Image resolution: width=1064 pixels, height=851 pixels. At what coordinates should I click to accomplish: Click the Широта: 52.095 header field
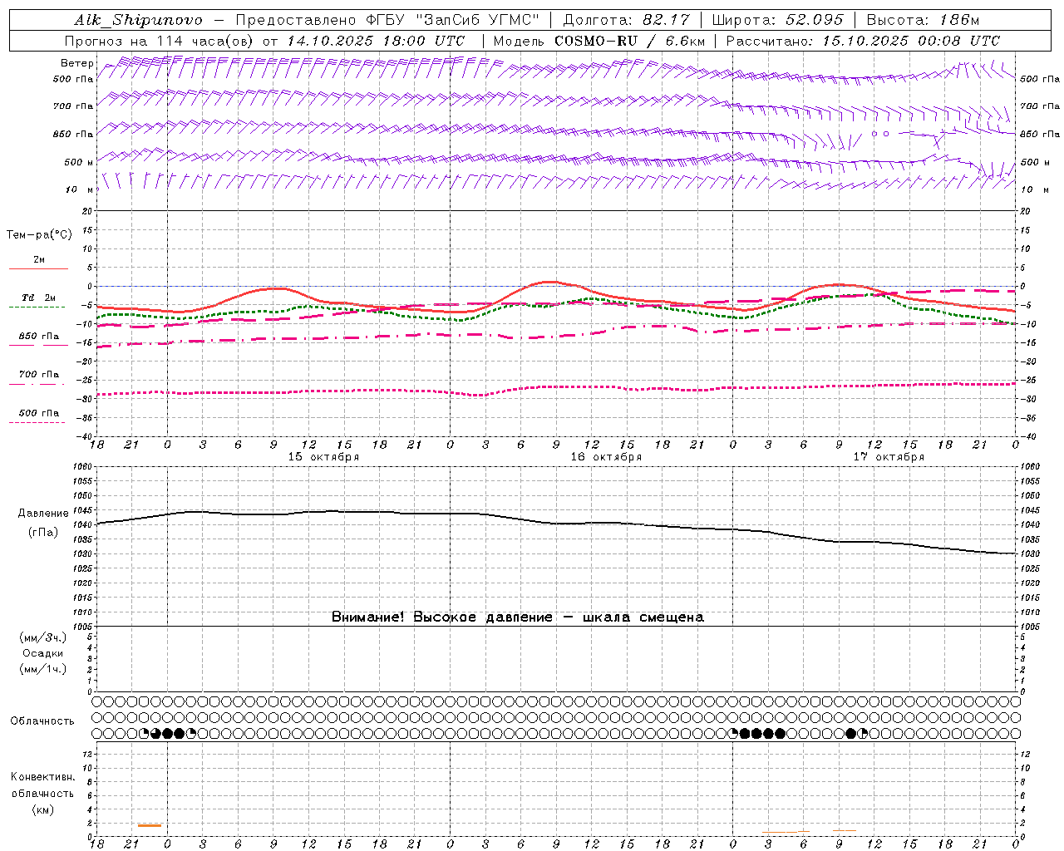pos(778,20)
